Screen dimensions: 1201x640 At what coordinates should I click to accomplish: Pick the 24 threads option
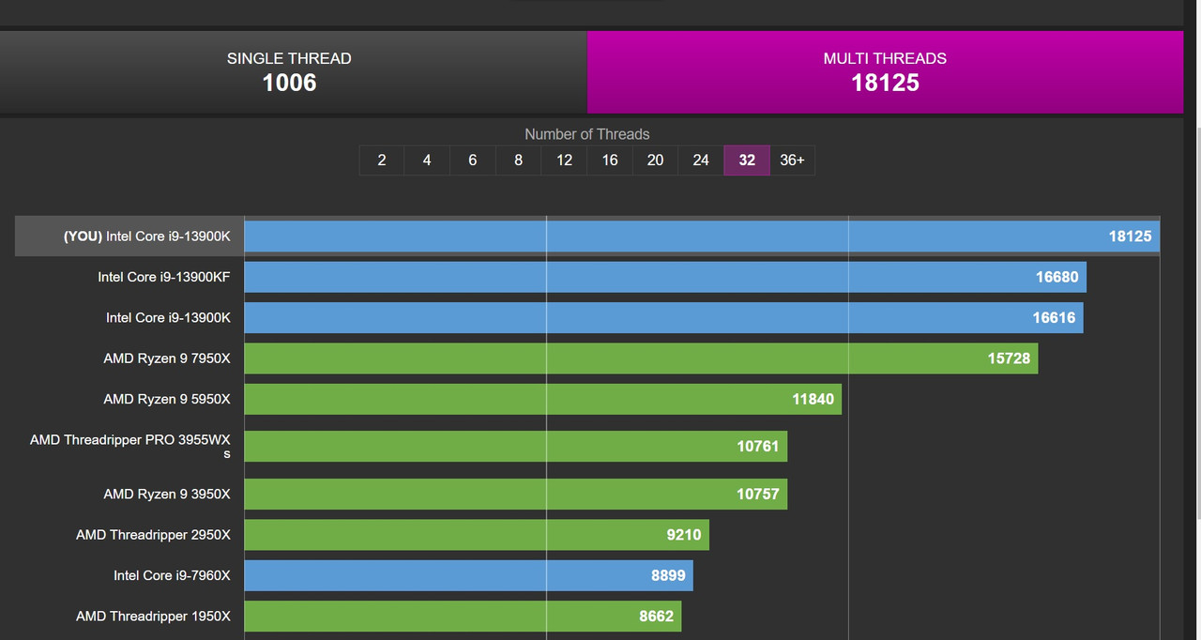[x=701, y=160]
